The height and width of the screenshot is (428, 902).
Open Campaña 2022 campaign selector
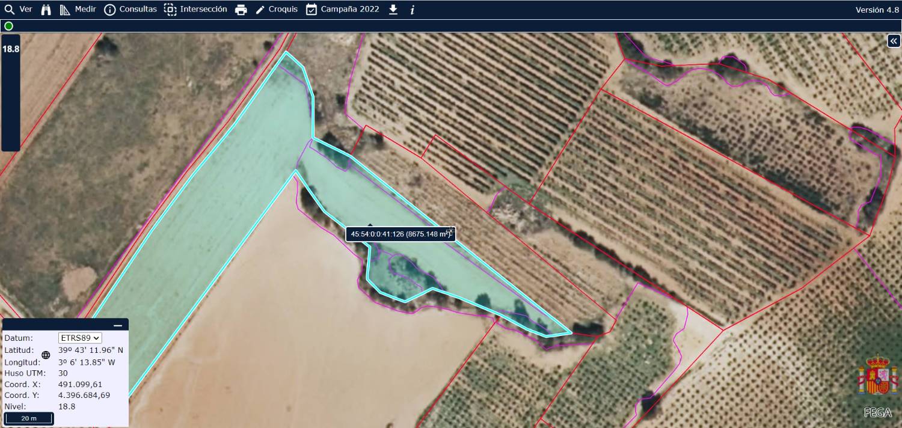[343, 10]
